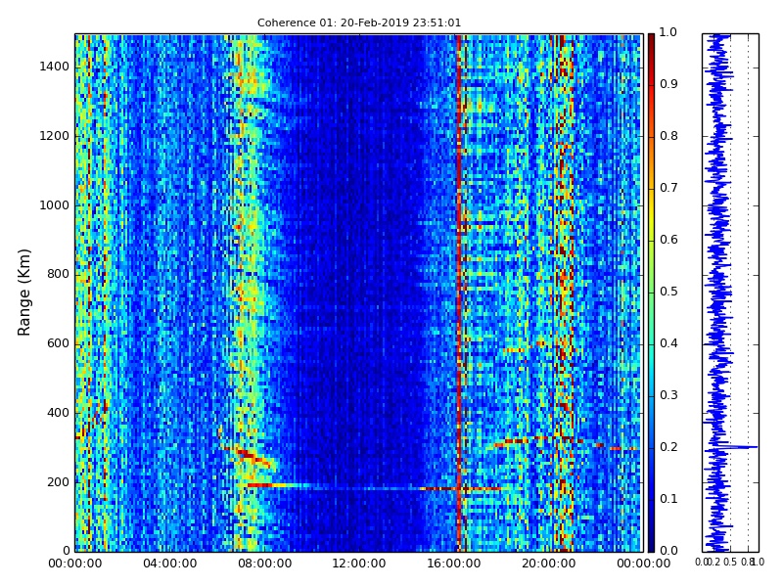This screenshot has height=587, width=783.
Task: Click the 0.5 label under the profile plot
Action: coord(730,563)
